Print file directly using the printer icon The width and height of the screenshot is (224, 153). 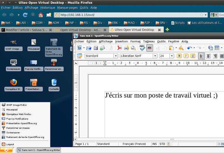tap(126, 48)
